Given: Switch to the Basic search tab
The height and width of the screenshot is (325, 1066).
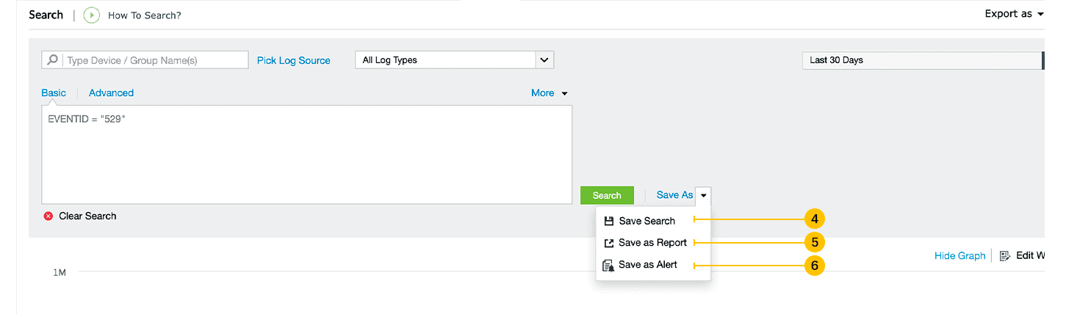Looking at the screenshot, I should pos(54,93).
